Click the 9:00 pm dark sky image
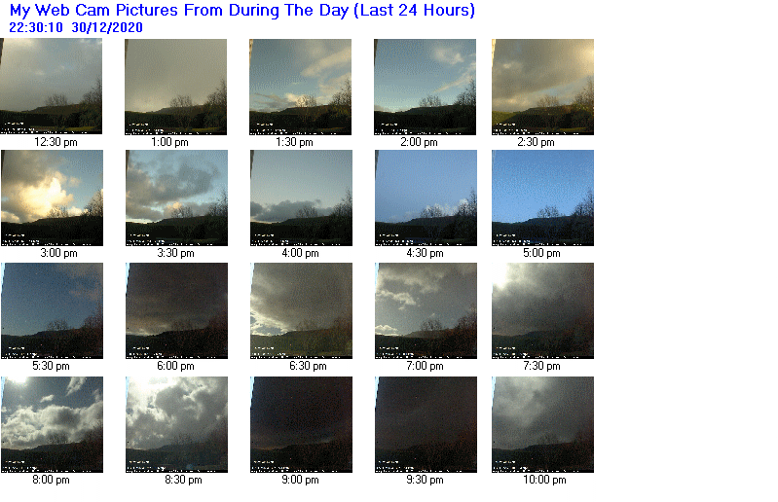This screenshot has height=502, width=778. pos(301,424)
